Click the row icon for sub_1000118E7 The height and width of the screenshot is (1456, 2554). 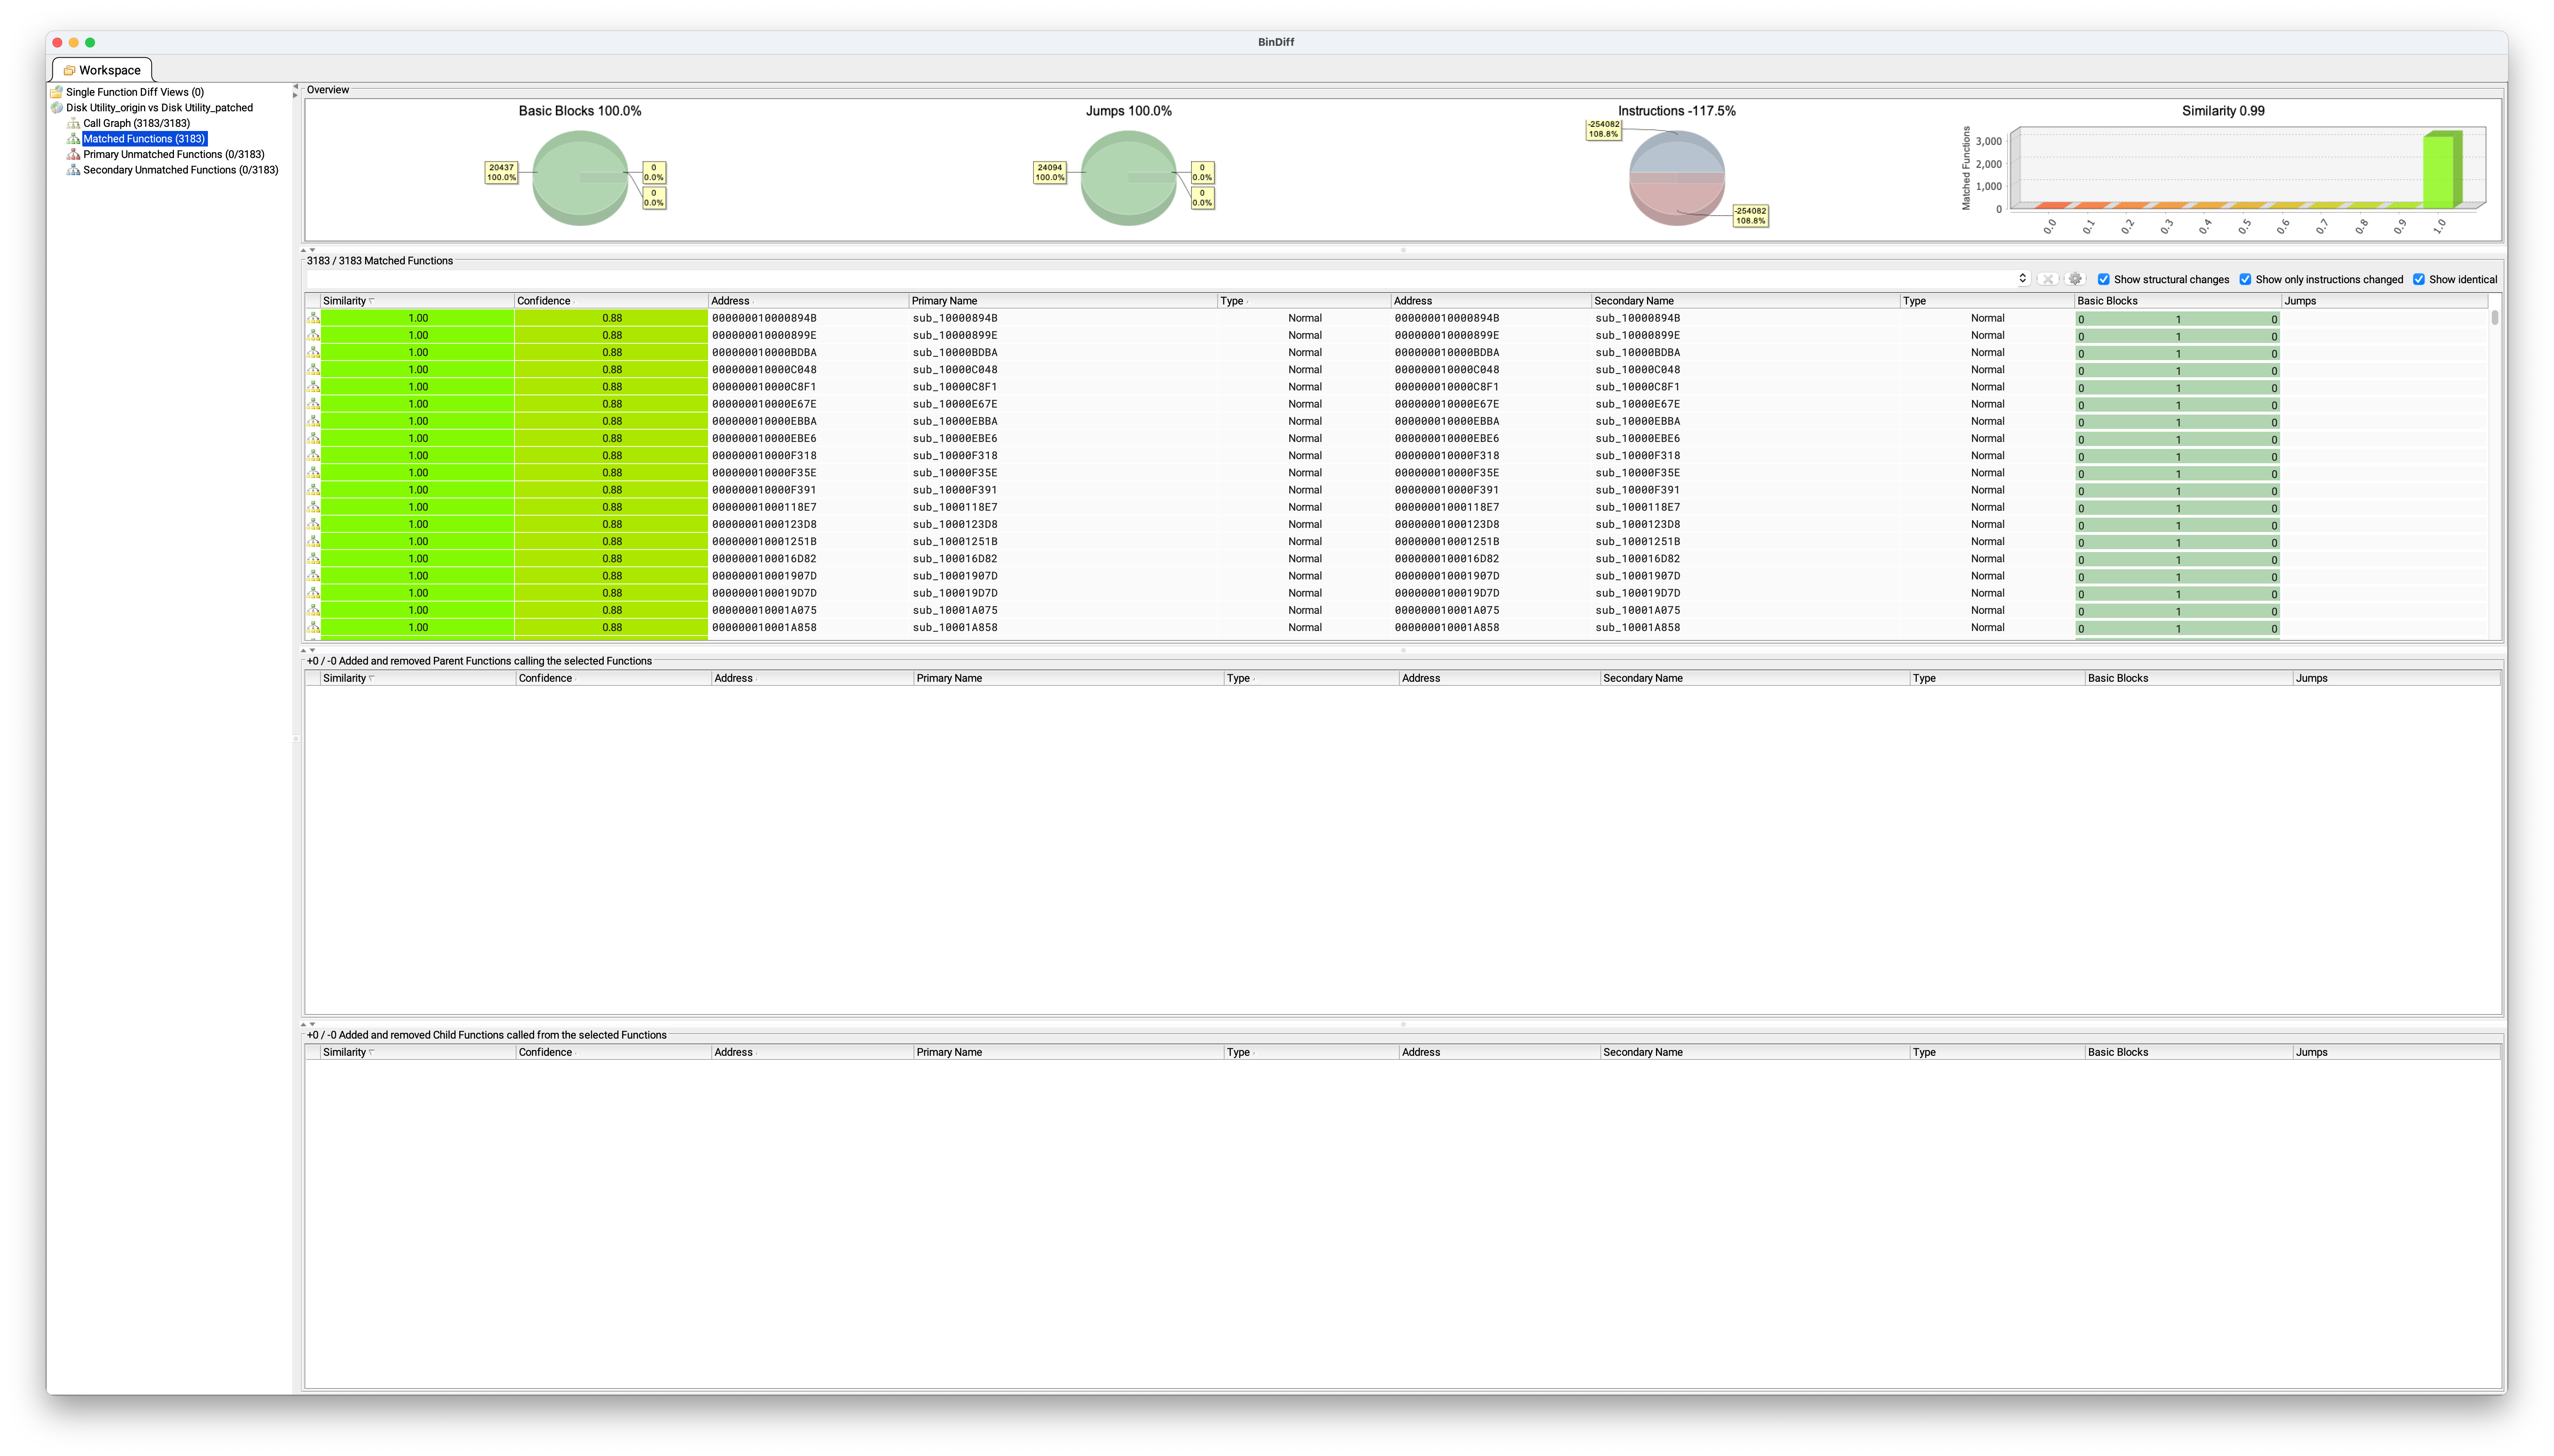(x=314, y=507)
